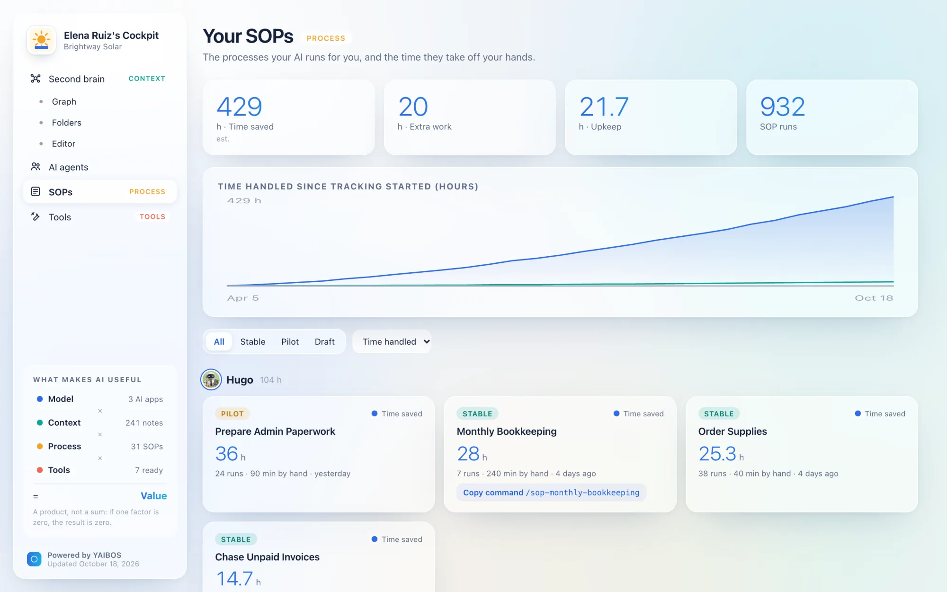Select the All filter tab

(x=219, y=341)
